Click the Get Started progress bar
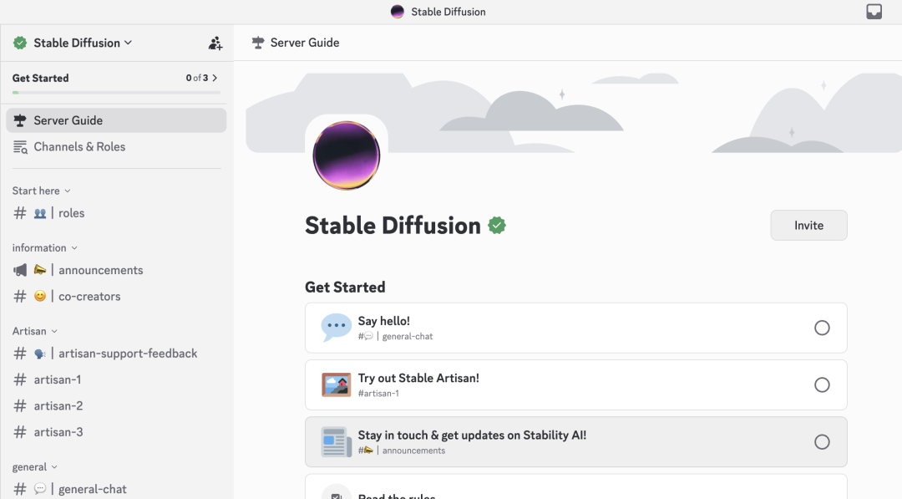The width and height of the screenshot is (902, 499). coord(115,92)
